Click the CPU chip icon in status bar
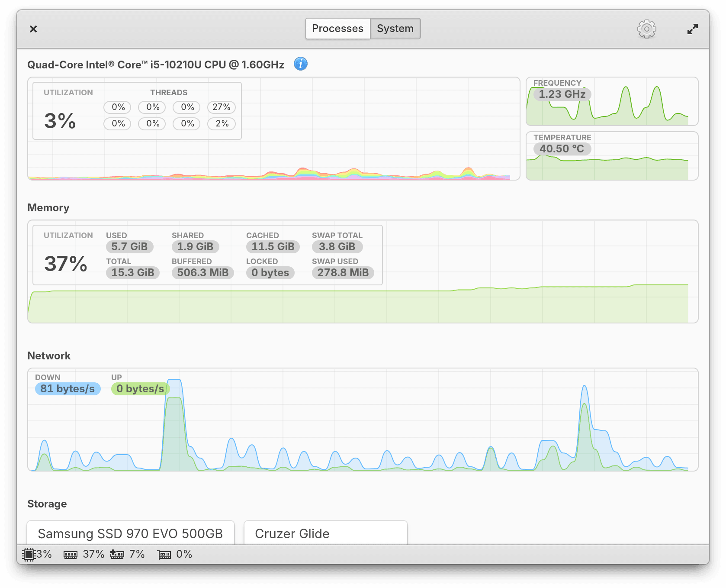Viewport: 726px width, 588px height. click(29, 554)
